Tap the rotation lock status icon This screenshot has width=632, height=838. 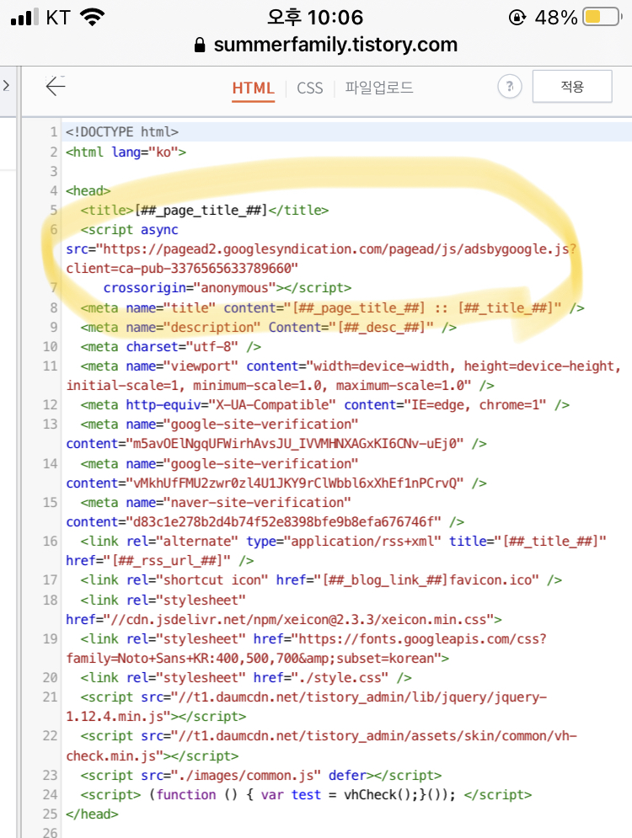pos(517,18)
